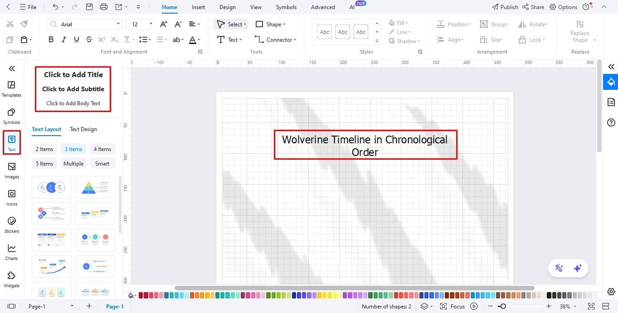Increase font size with the A+ icon
Viewport: 618px width, 313px height.
click(x=164, y=24)
